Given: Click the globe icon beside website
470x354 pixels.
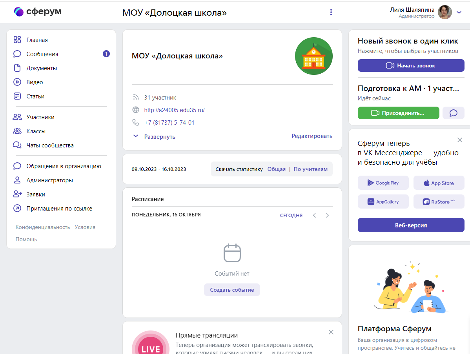Looking at the screenshot, I should click(136, 110).
